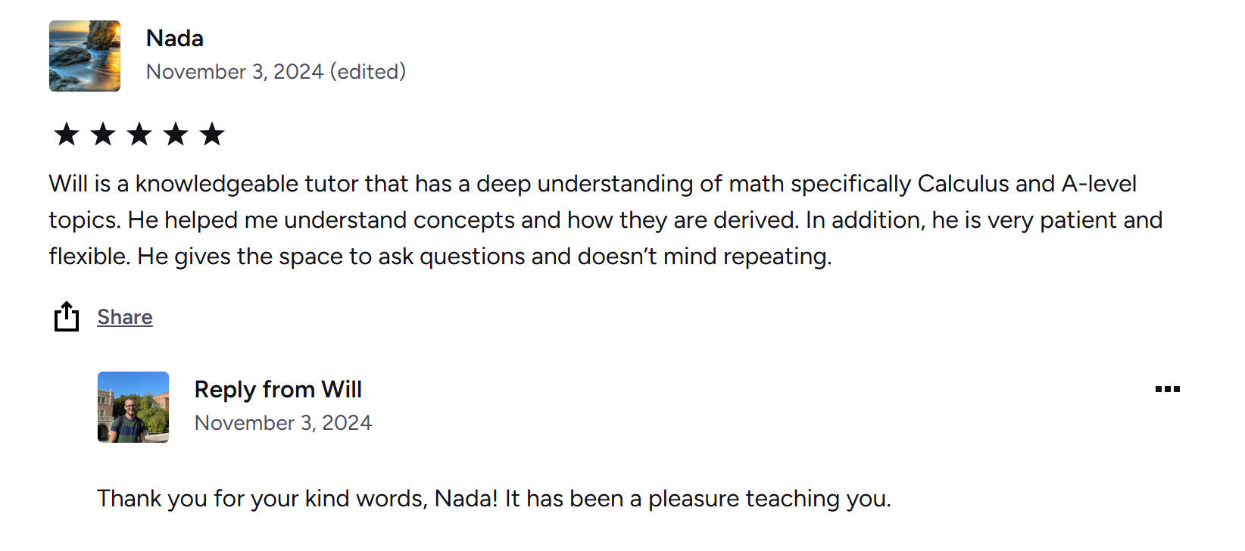Click the share arrow icon

tap(67, 316)
